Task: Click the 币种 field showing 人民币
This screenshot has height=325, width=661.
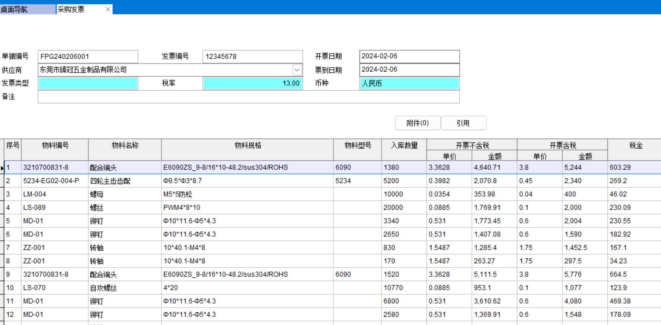Action: click(x=409, y=83)
